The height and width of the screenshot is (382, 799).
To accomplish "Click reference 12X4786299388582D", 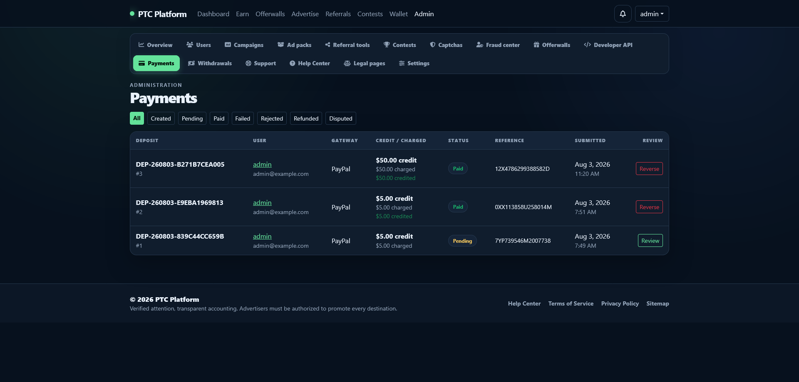I will pos(522,168).
